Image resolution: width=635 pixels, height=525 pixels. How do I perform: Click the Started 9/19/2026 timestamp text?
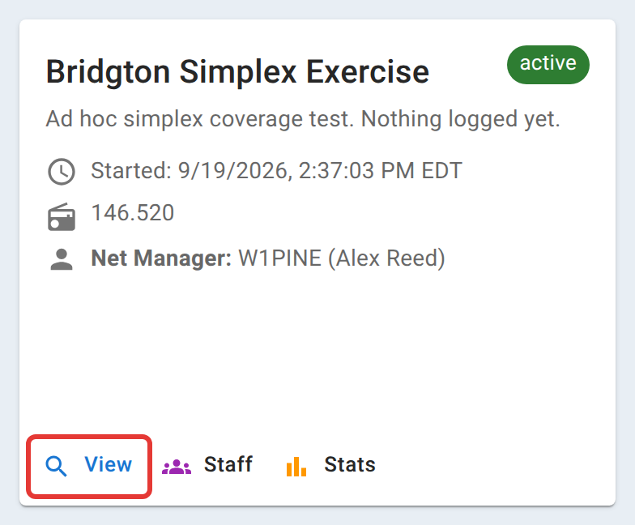click(277, 170)
